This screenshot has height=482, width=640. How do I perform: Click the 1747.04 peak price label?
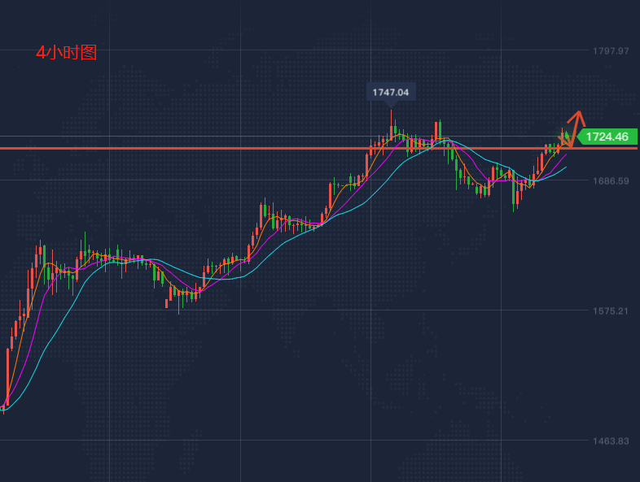coord(391,93)
